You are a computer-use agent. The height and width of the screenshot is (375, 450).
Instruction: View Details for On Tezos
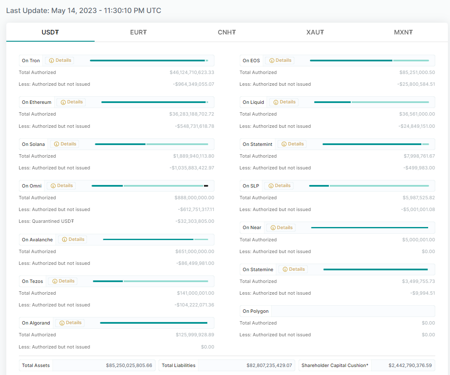point(63,281)
